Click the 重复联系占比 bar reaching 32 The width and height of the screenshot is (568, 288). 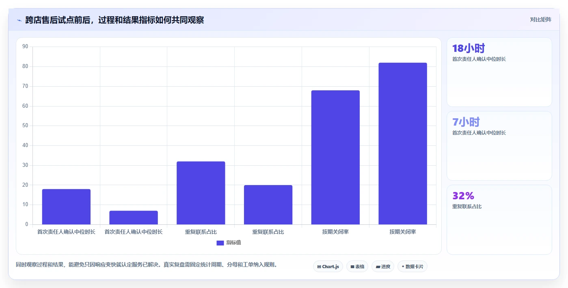(201, 193)
